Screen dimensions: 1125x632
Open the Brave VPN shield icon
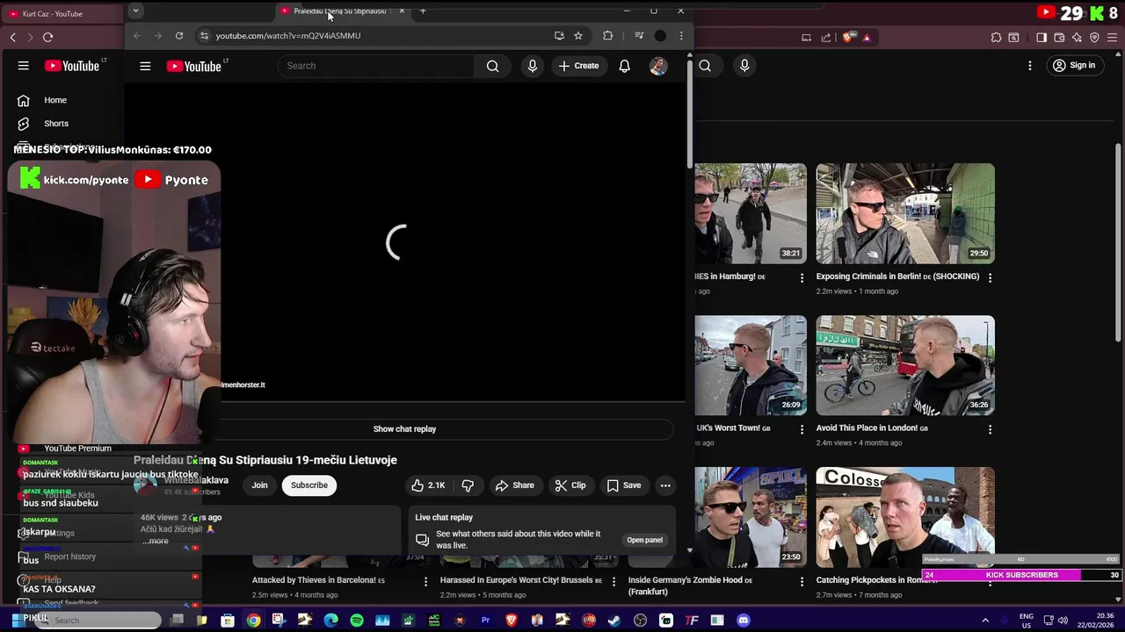pyautogui.click(x=1094, y=38)
